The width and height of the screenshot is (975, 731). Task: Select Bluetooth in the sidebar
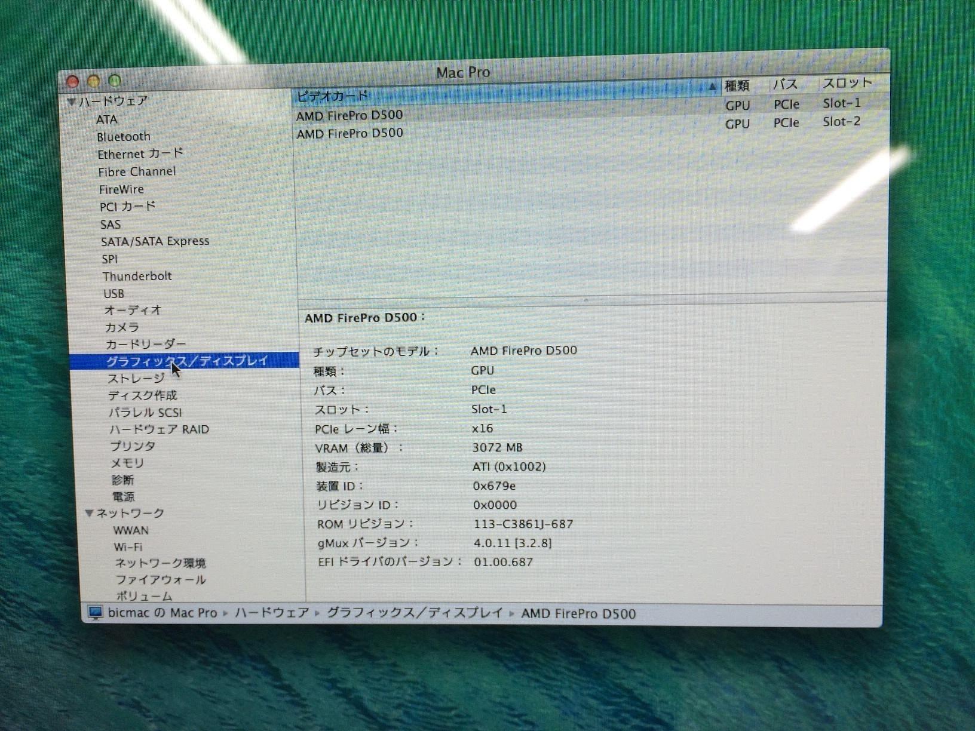[x=124, y=137]
